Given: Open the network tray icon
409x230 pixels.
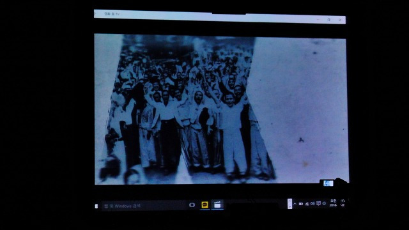Looking at the screenshot, I should click(x=307, y=204).
